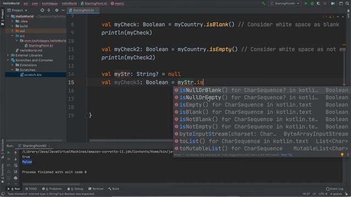Click the light bulb icon in completion popup
The width and height of the screenshot is (351, 197).
[x=342, y=155]
